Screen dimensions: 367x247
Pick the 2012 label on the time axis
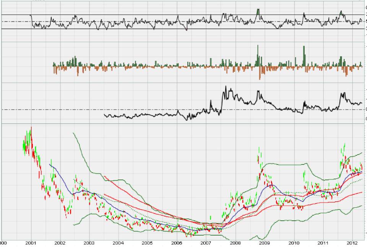(352, 243)
